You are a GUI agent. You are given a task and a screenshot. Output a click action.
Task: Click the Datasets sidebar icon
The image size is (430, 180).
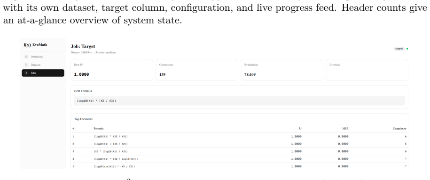[x=26, y=65]
